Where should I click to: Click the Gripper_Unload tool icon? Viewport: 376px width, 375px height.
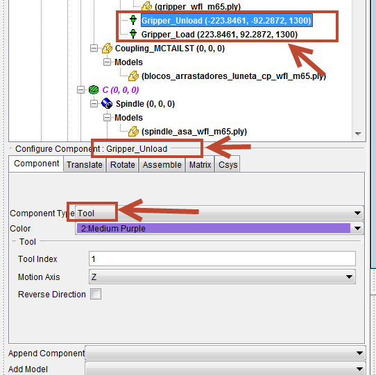pos(133,20)
